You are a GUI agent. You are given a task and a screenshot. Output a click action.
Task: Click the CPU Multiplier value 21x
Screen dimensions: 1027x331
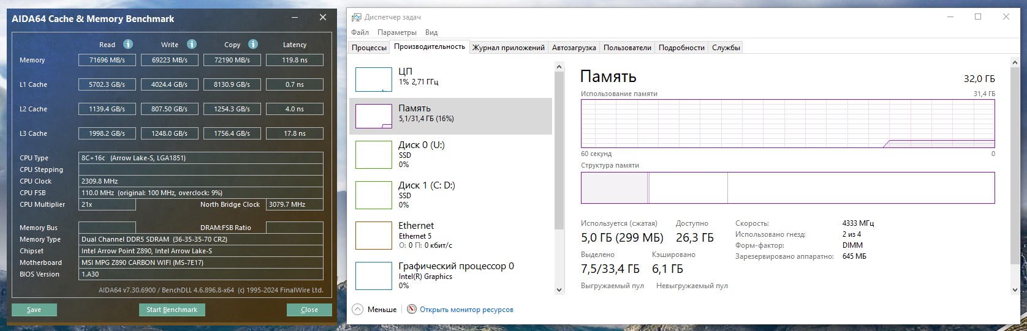tap(107, 204)
